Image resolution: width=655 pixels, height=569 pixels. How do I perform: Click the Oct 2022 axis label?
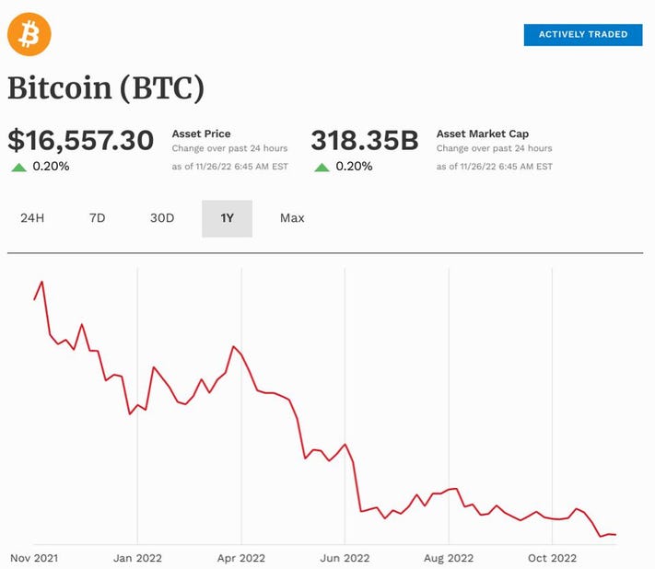pyautogui.click(x=552, y=558)
